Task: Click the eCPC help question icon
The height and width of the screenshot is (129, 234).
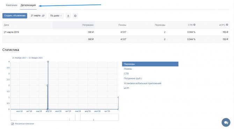Action: [227, 25]
